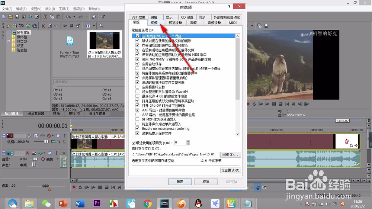Adjust the audio track 声像 pan slider

point(34,164)
